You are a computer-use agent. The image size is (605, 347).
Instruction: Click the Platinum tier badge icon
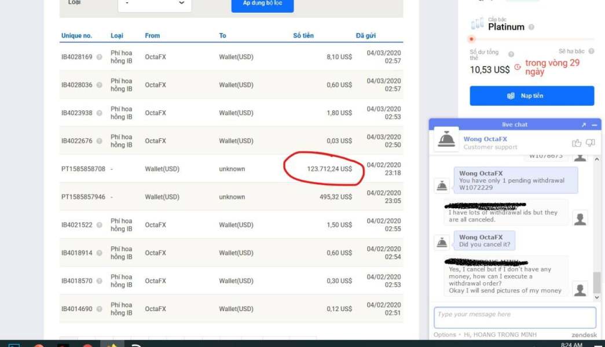point(477,24)
